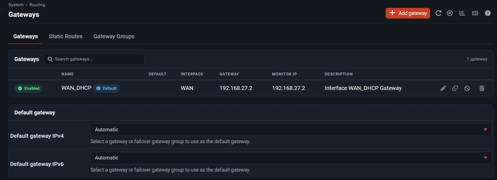This screenshot has width=497, height=180.
Task: Click the circular stop service icon
Action: [x=450, y=13]
